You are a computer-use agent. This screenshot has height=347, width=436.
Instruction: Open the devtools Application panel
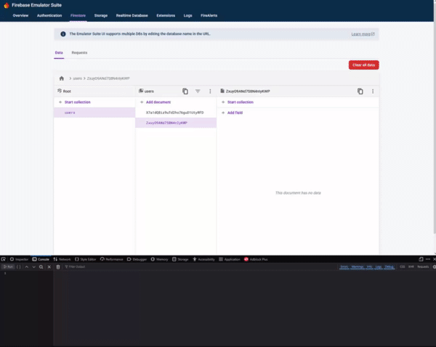click(230, 259)
